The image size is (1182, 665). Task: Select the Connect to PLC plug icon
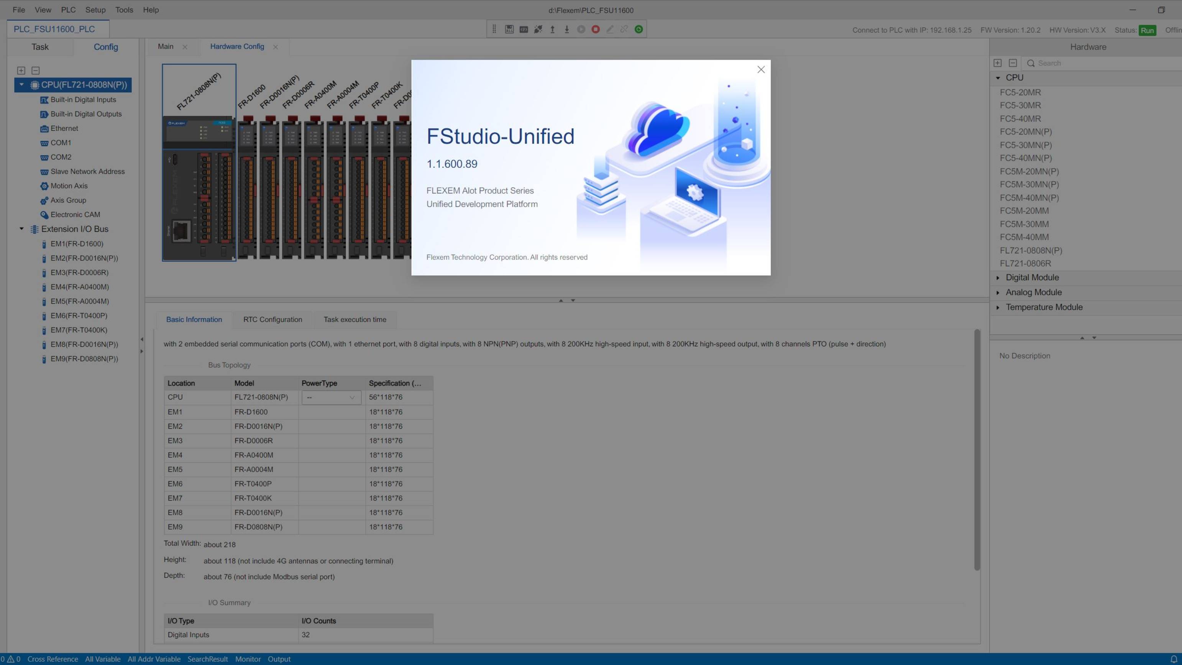pyautogui.click(x=538, y=29)
